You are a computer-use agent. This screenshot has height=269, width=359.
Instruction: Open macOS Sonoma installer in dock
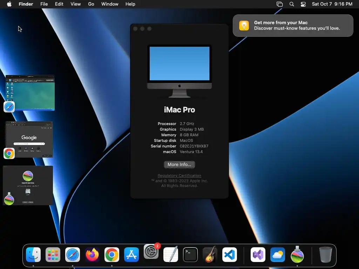297,254
